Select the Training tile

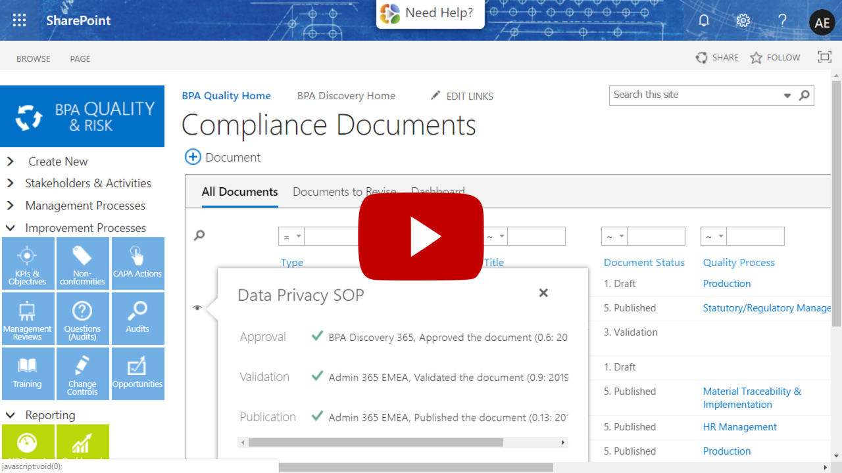[28, 374]
